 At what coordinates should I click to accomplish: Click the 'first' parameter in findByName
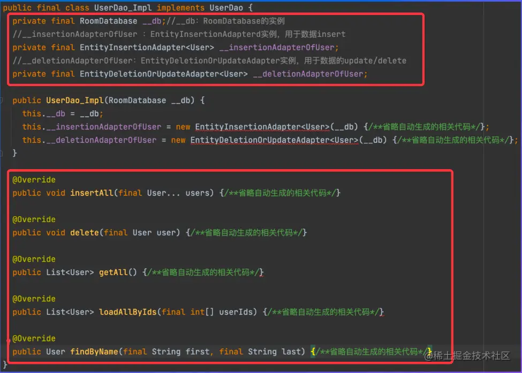[x=198, y=352]
